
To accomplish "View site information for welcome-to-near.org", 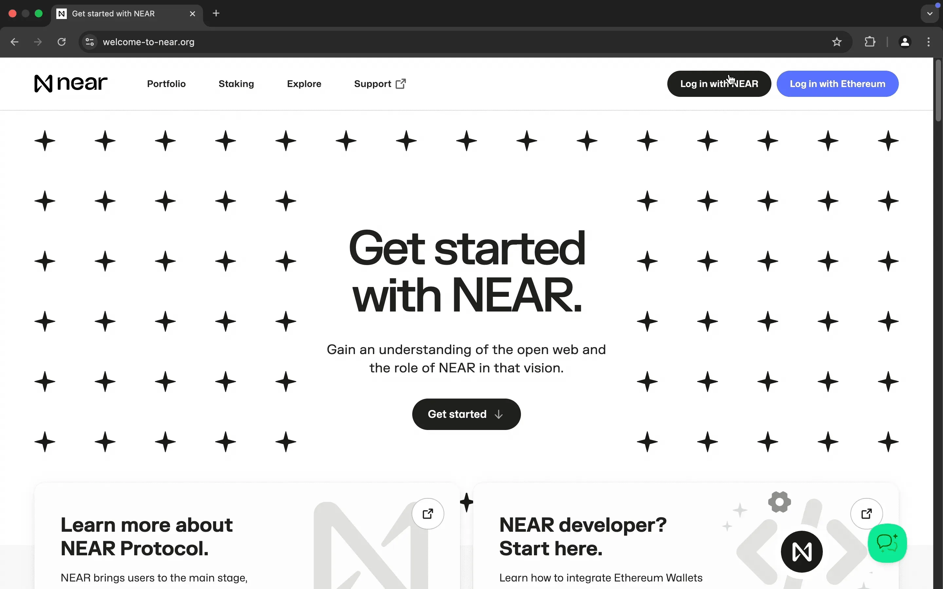I will (90, 42).
